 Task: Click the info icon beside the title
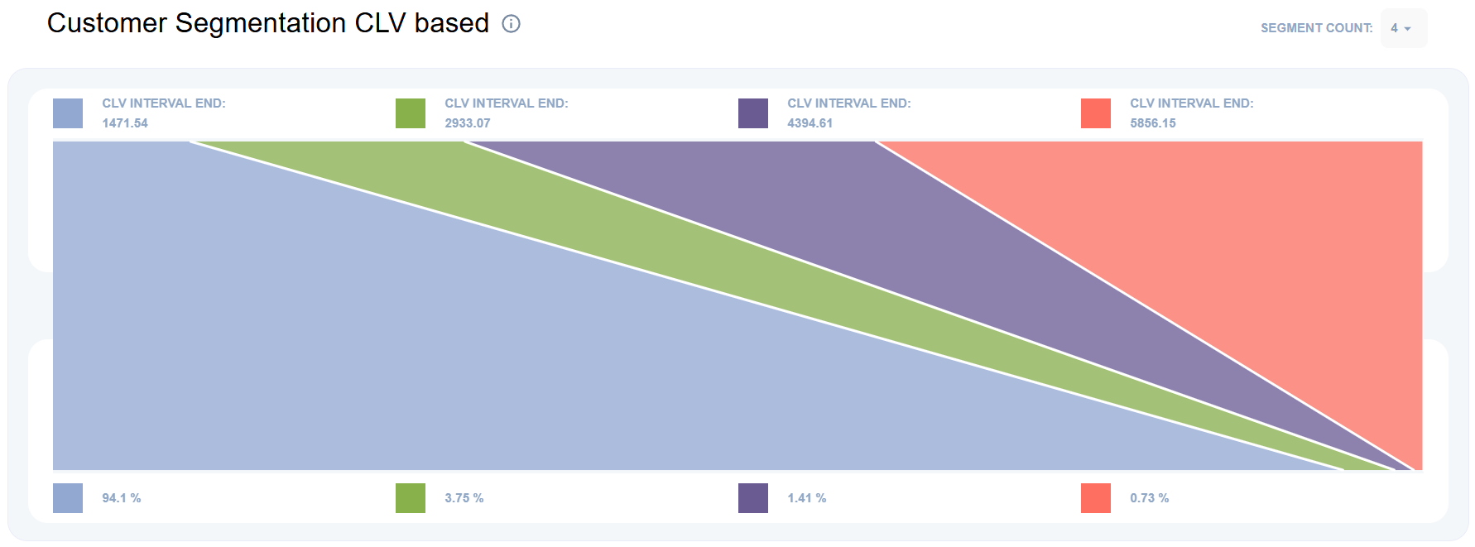point(512,24)
